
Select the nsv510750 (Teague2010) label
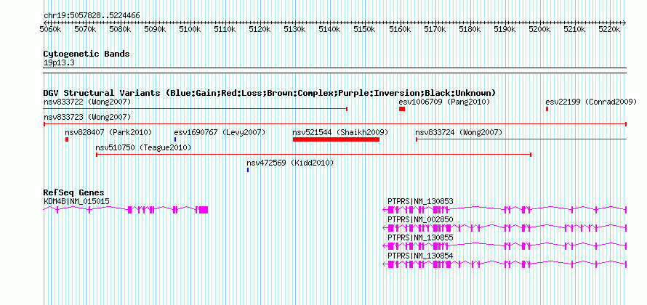[143, 147]
